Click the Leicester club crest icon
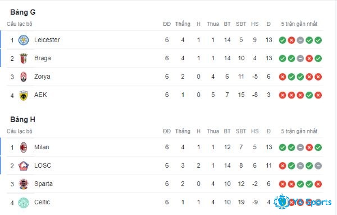 pyautogui.click(x=24, y=40)
